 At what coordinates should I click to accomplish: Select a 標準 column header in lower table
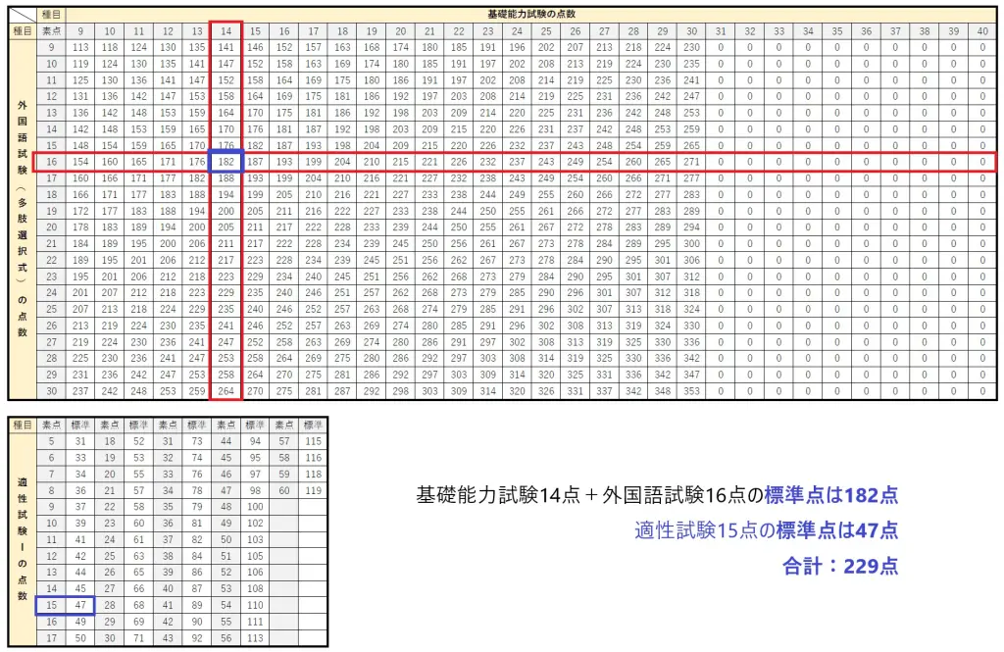coord(80,424)
